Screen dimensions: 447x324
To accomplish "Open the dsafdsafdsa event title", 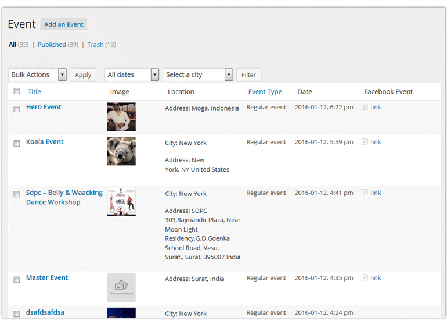I will [45, 312].
